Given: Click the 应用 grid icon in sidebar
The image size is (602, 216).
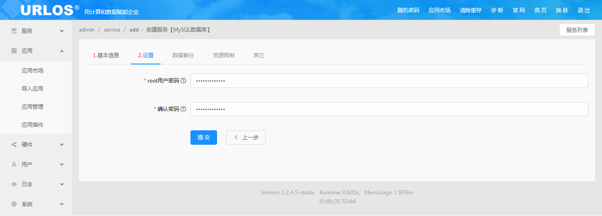Looking at the screenshot, I should click(14, 51).
